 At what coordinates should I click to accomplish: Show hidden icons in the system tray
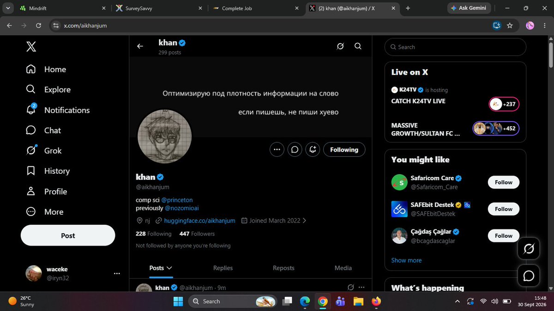pos(457,301)
